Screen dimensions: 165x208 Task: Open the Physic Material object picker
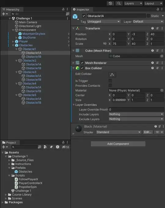click(162, 90)
